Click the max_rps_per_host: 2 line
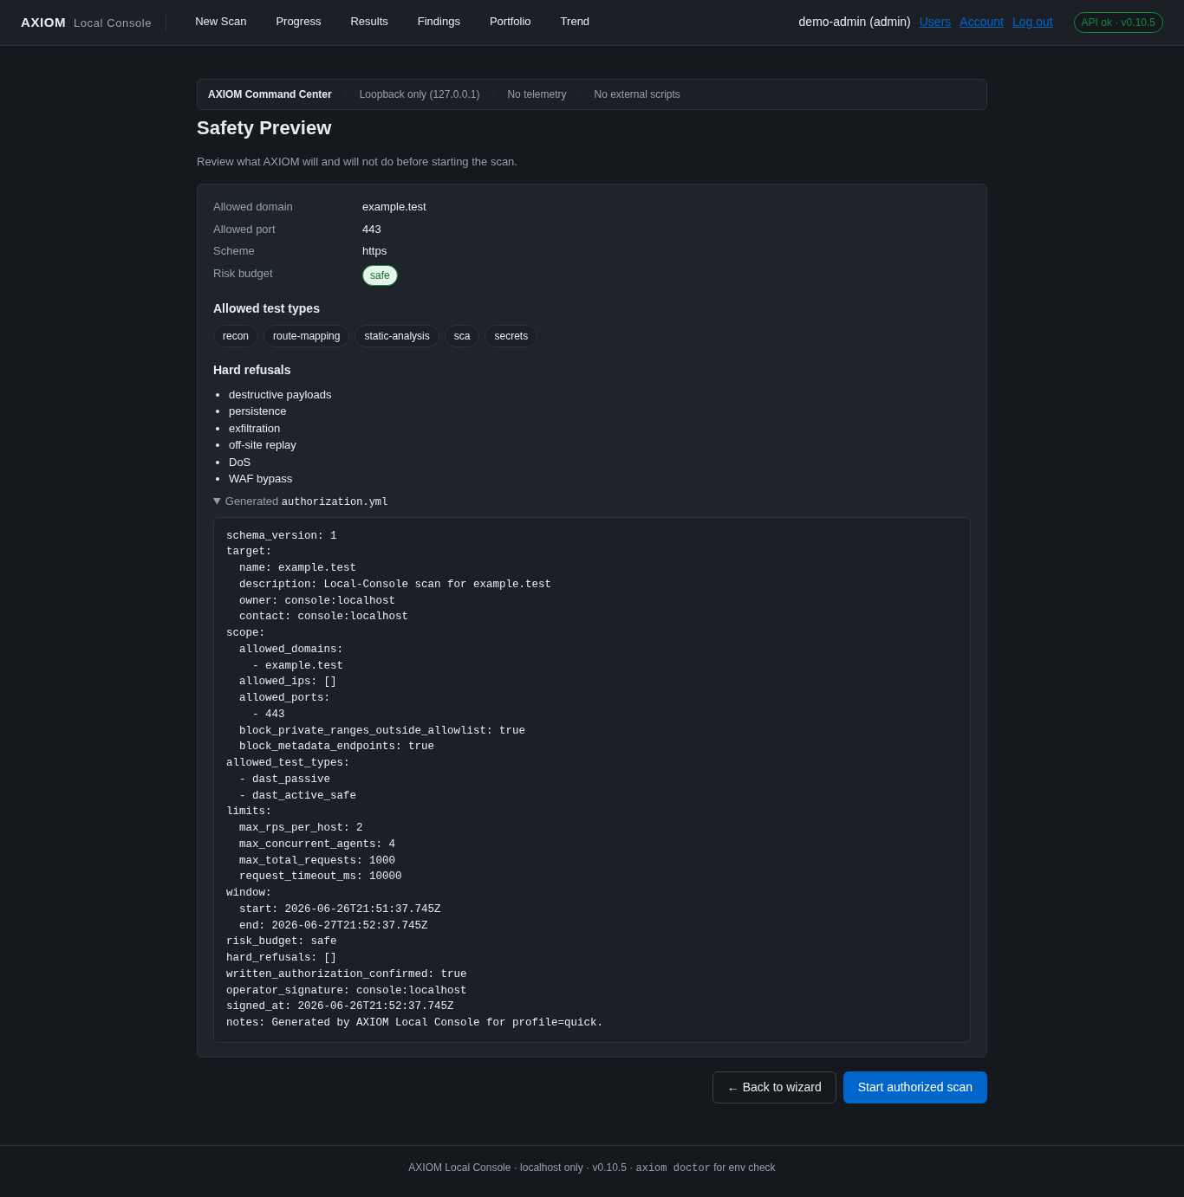Viewport: 1184px width, 1197px height. [x=301, y=827]
